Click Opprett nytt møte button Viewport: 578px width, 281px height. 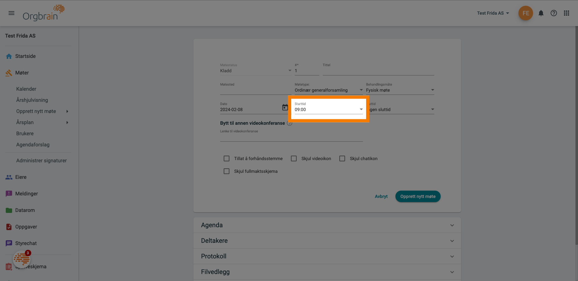point(418,197)
